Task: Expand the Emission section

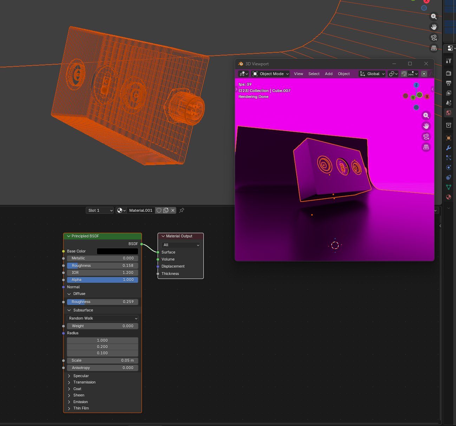Action: [69, 402]
